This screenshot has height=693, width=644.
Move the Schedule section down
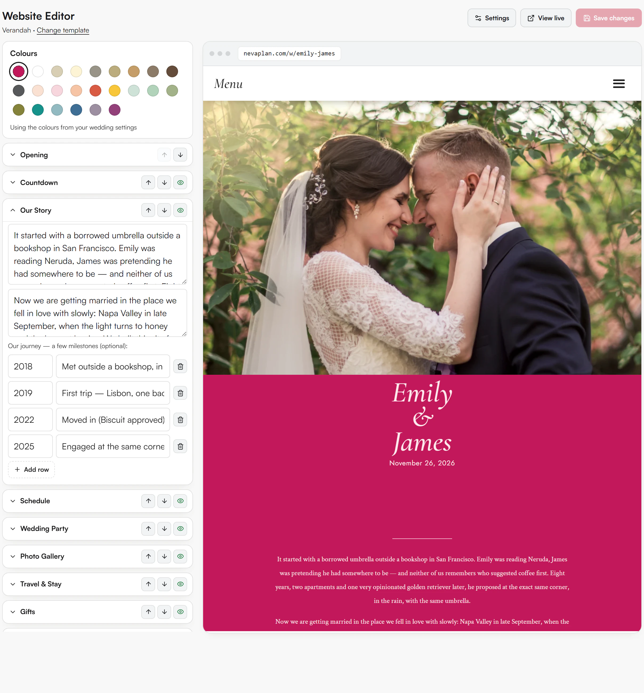164,501
